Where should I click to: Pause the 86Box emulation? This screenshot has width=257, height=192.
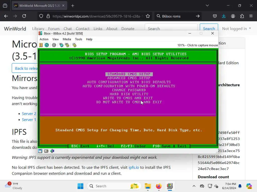point(41,45)
